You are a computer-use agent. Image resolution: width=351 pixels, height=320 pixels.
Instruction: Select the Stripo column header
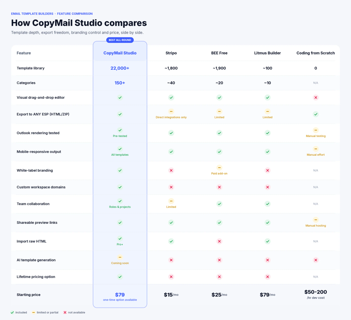171,53
